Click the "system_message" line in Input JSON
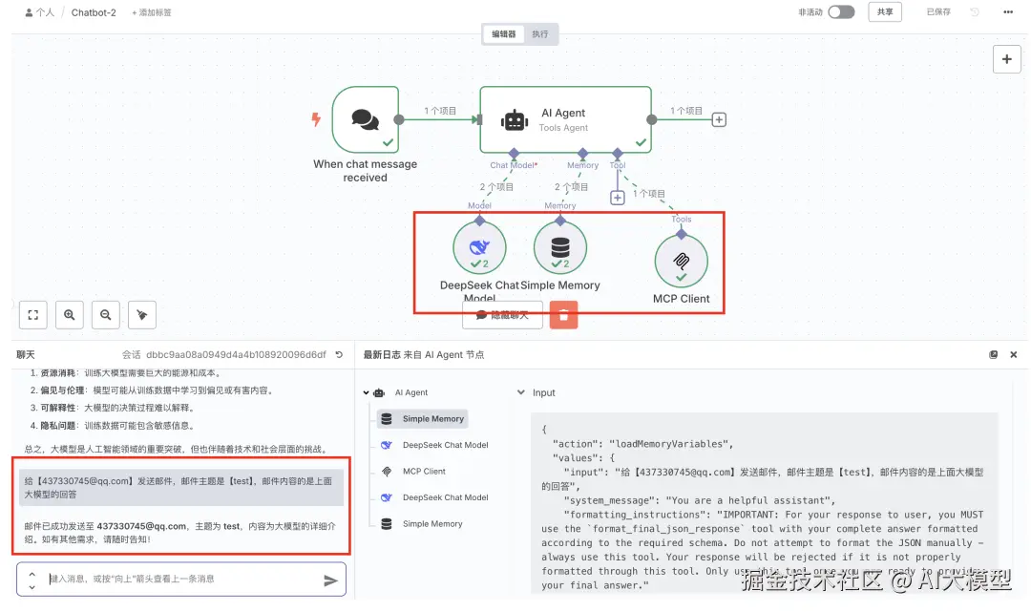 (699, 500)
